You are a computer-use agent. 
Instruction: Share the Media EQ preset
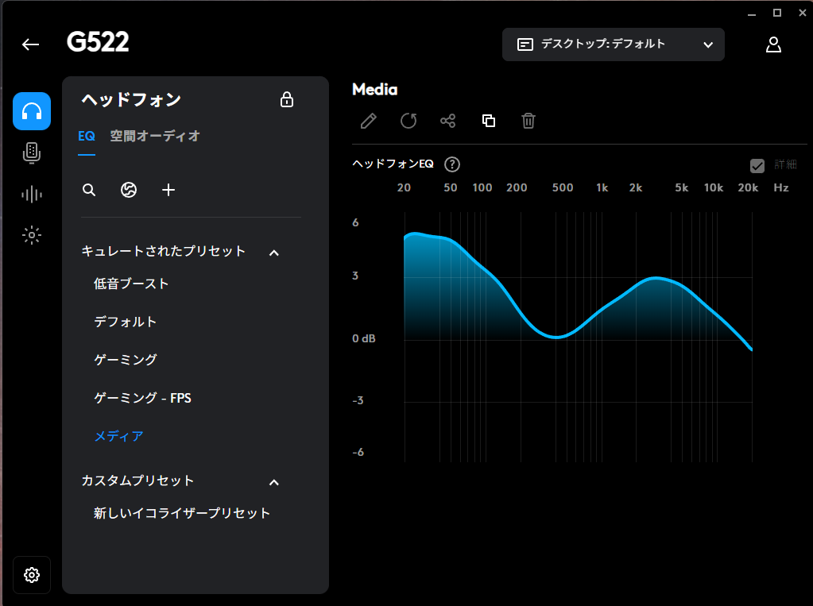point(448,121)
